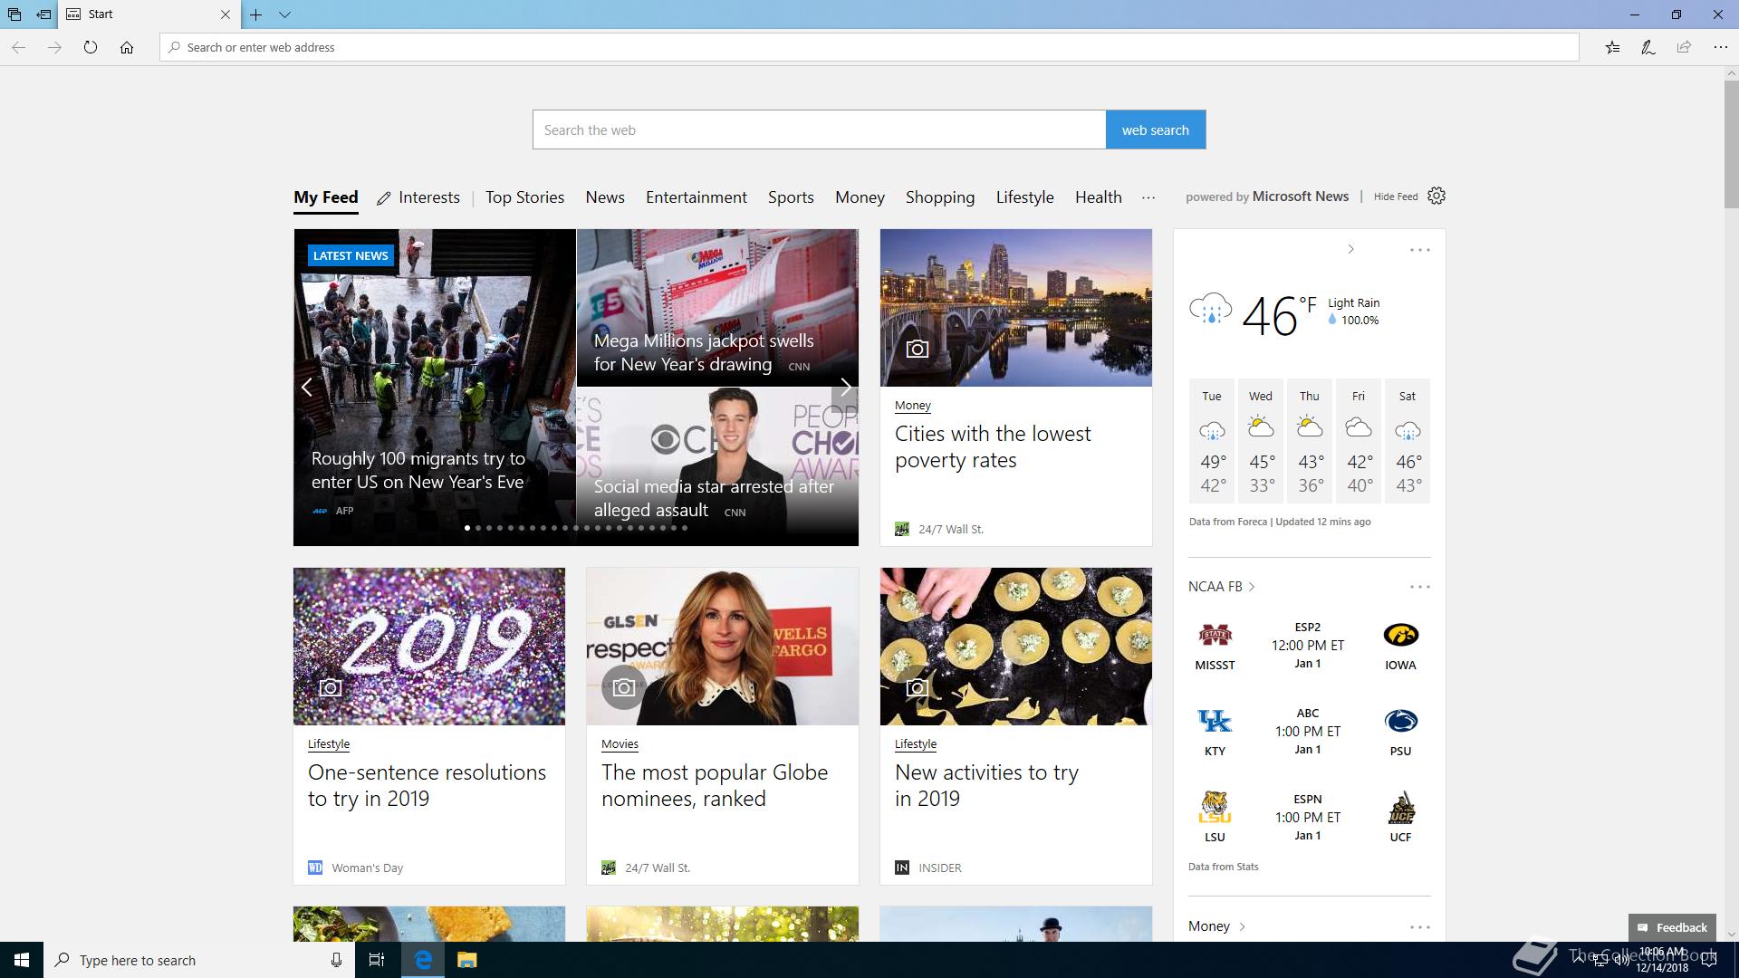Screen dimensions: 1739x978
Task: Click Hide Feed link
Action: (x=1396, y=197)
